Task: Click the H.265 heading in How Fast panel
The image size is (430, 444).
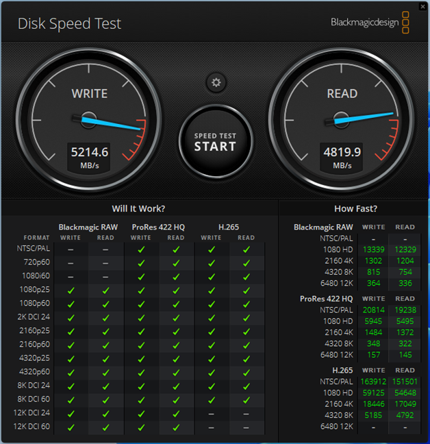Action: pos(342,371)
